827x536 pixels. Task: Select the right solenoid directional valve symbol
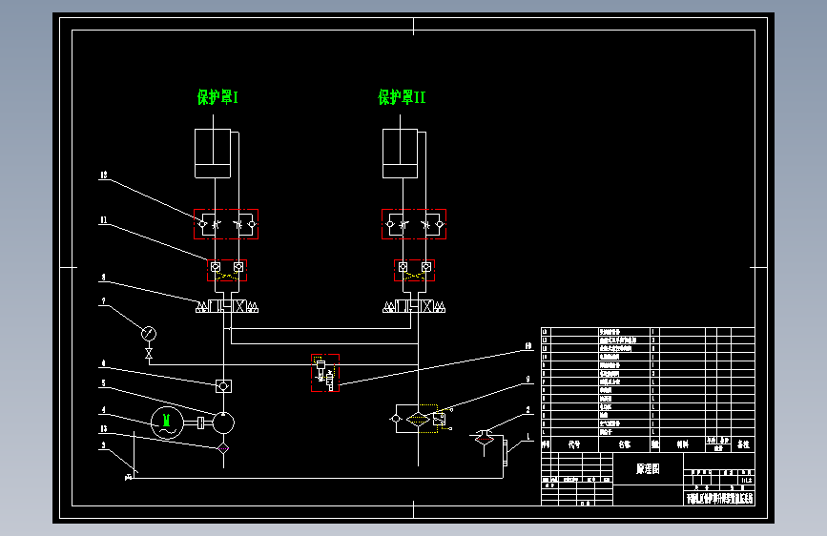[414, 306]
